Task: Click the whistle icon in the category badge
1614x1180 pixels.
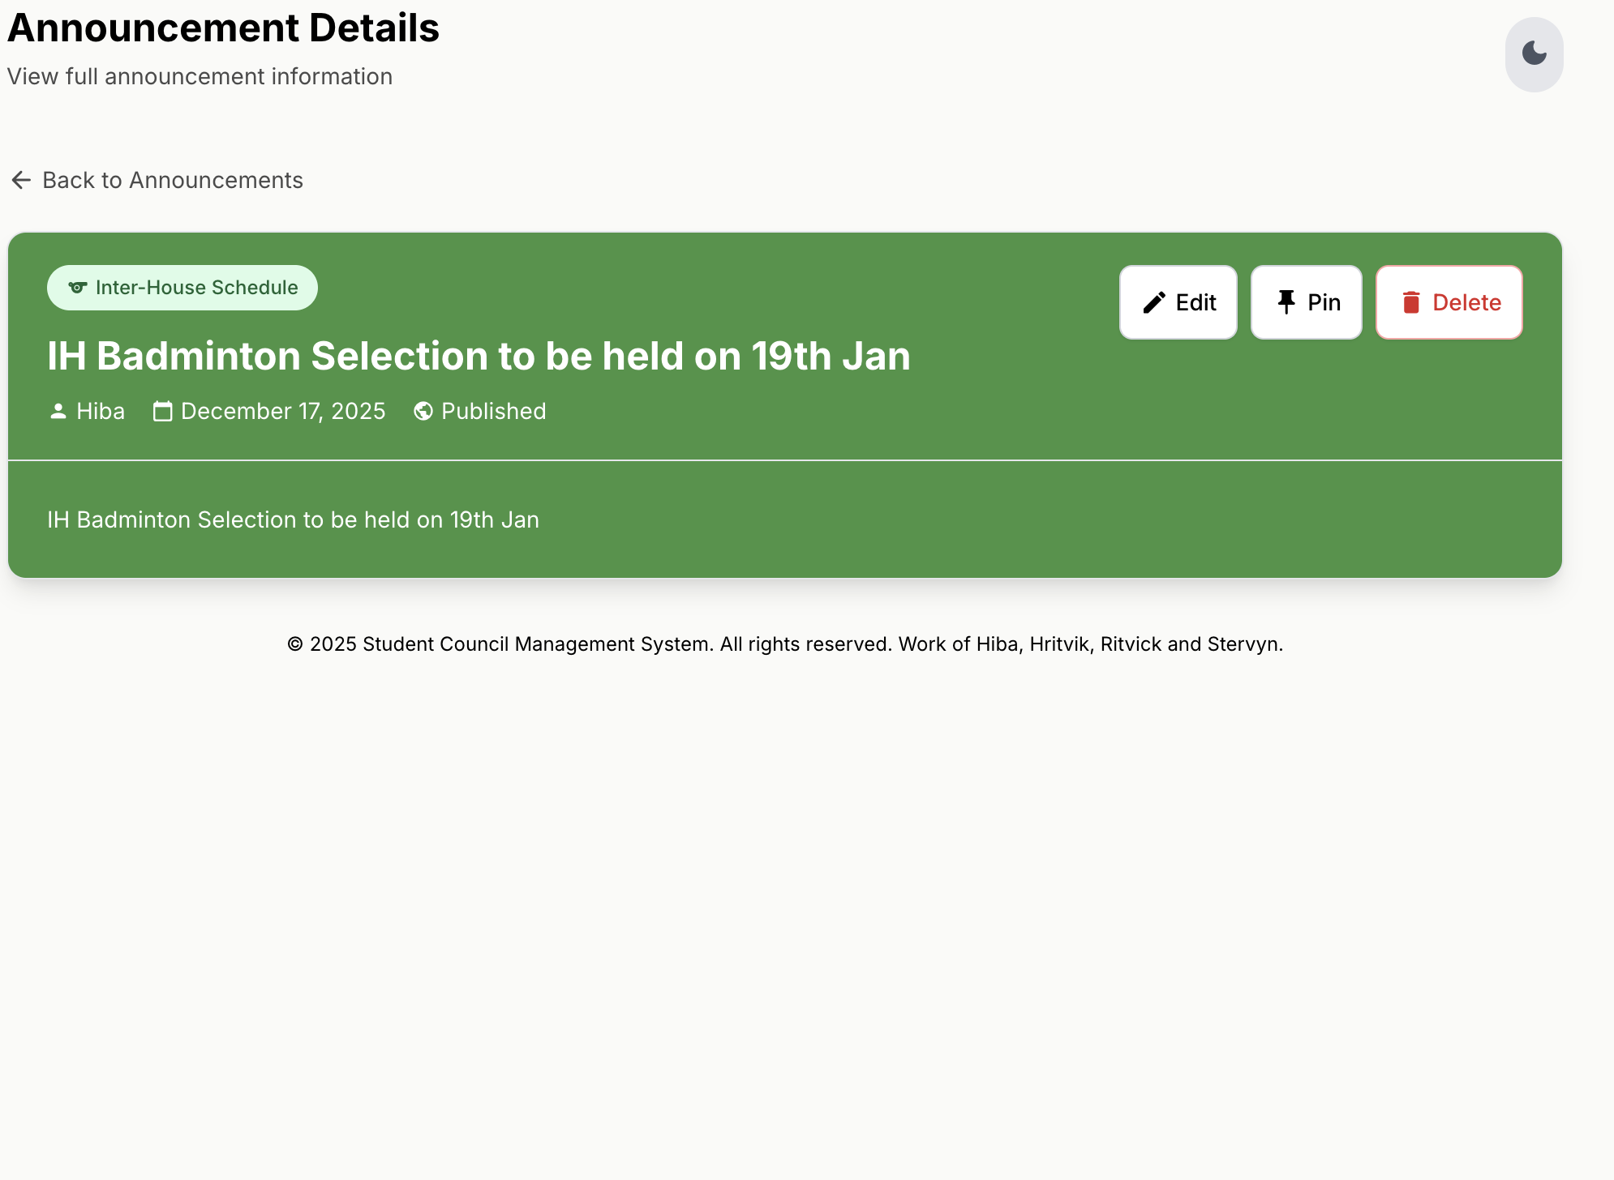Action: pyautogui.click(x=78, y=288)
